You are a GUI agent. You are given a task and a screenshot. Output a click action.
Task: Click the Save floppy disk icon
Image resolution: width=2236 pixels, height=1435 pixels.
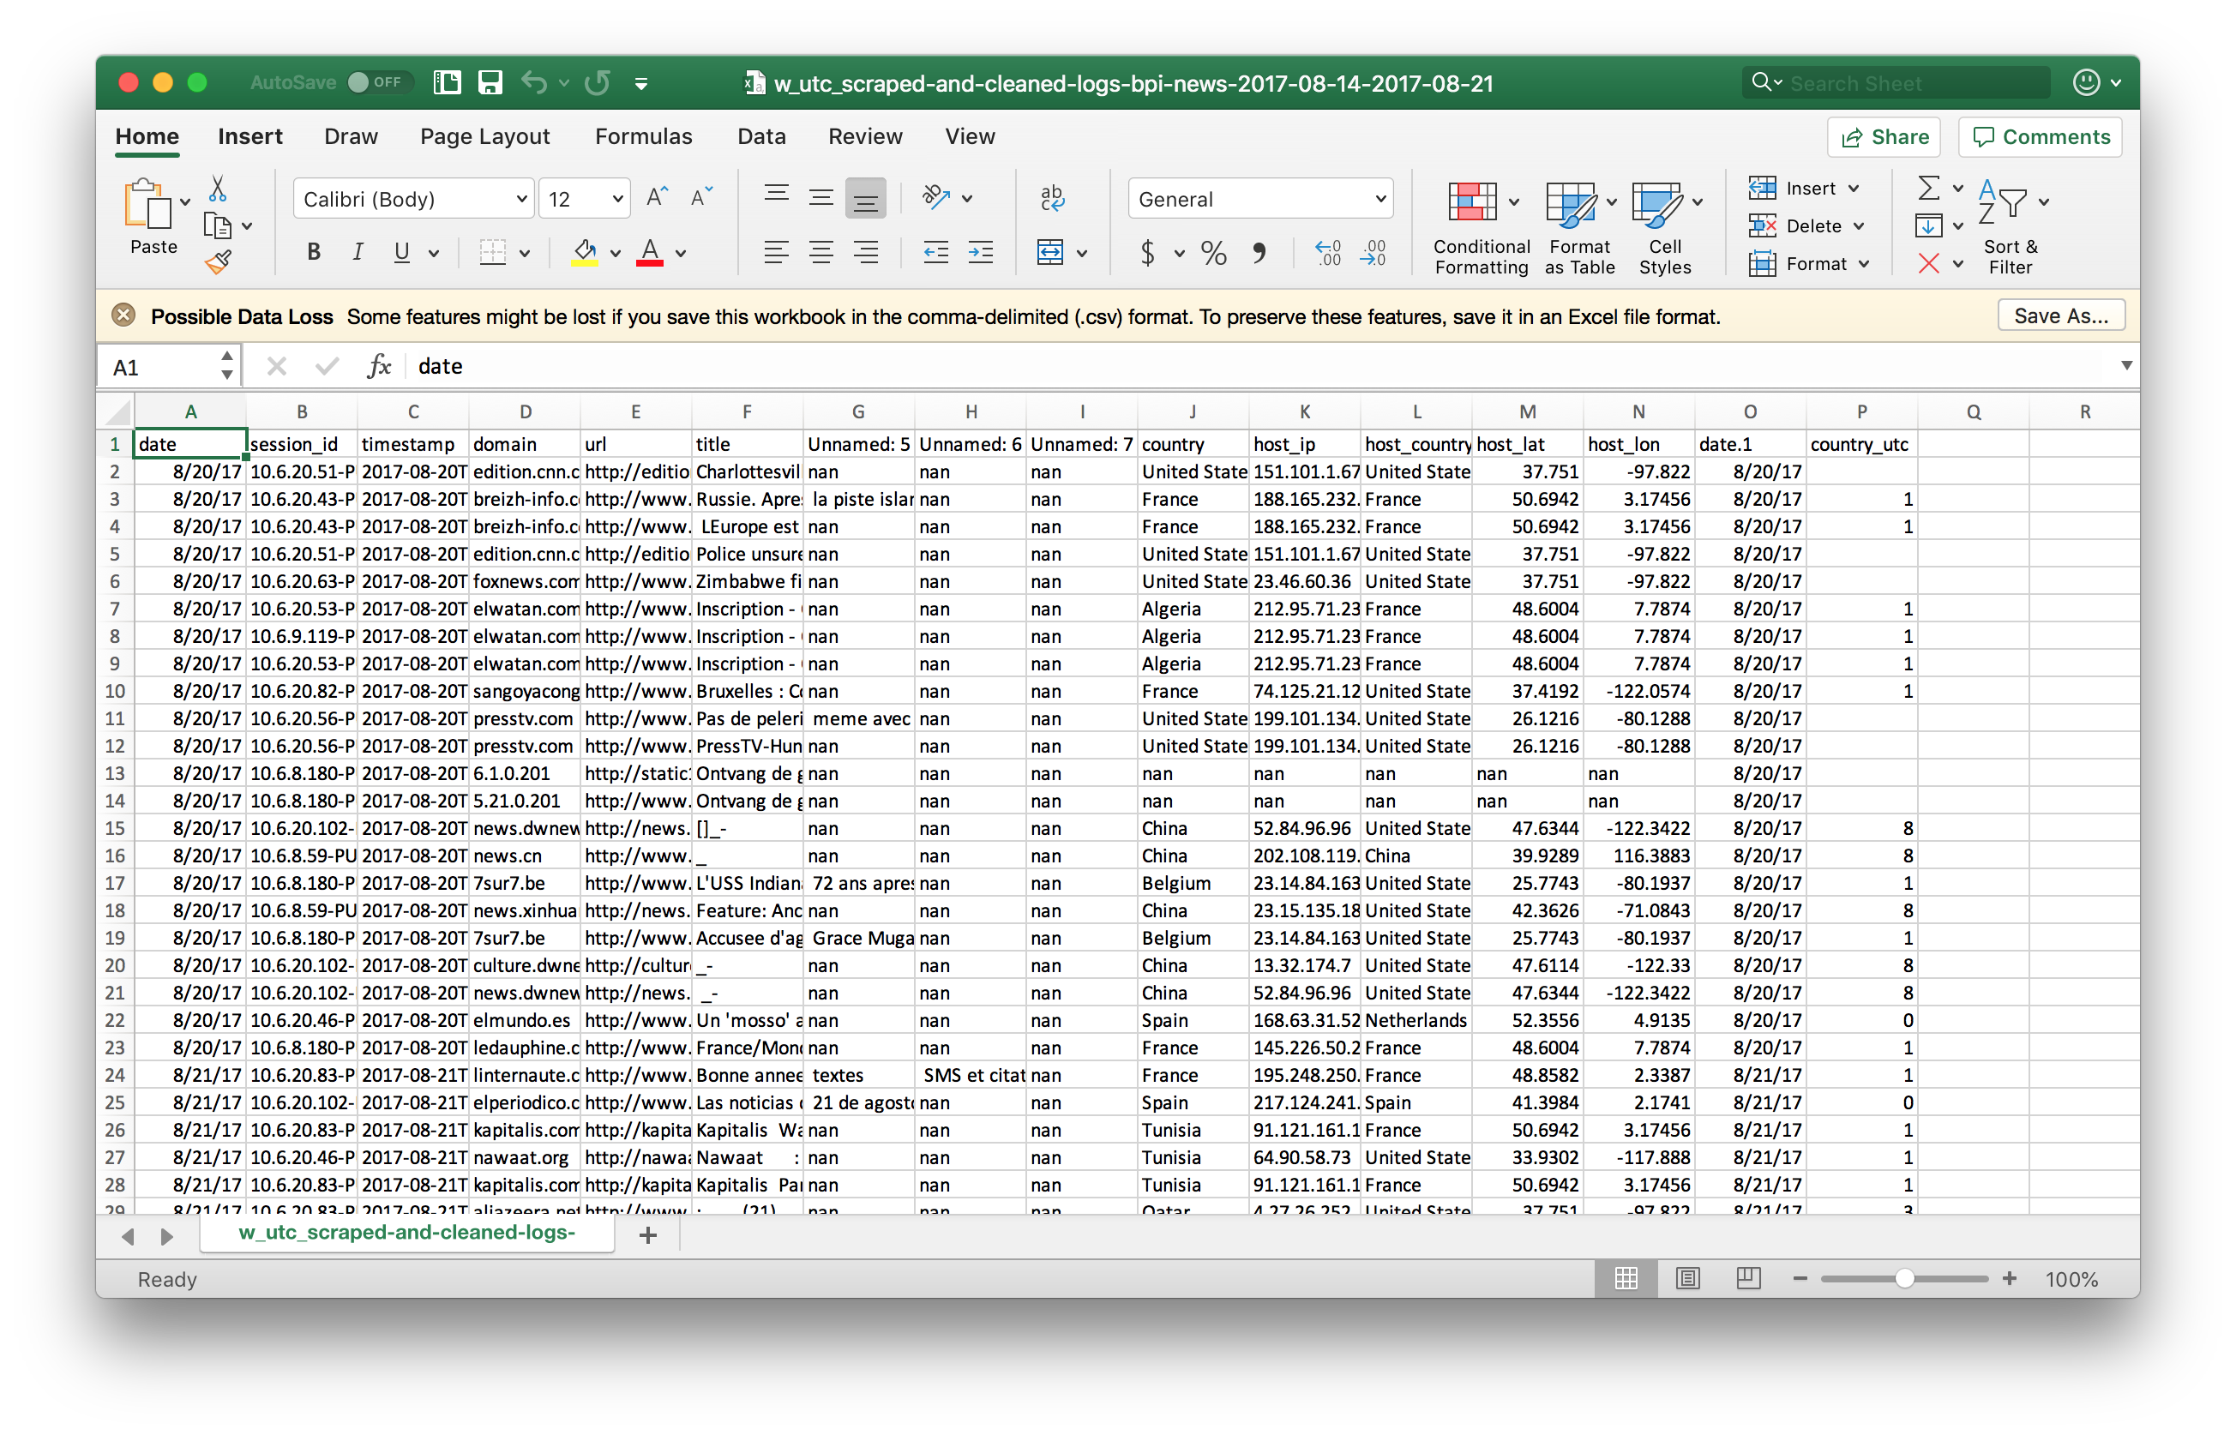pyautogui.click(x=490, y=83)
